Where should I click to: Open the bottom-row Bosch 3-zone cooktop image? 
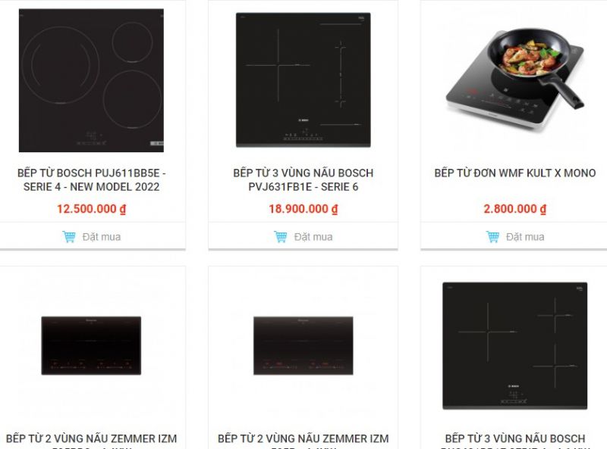pyautogui.click(x=515, y=346)
